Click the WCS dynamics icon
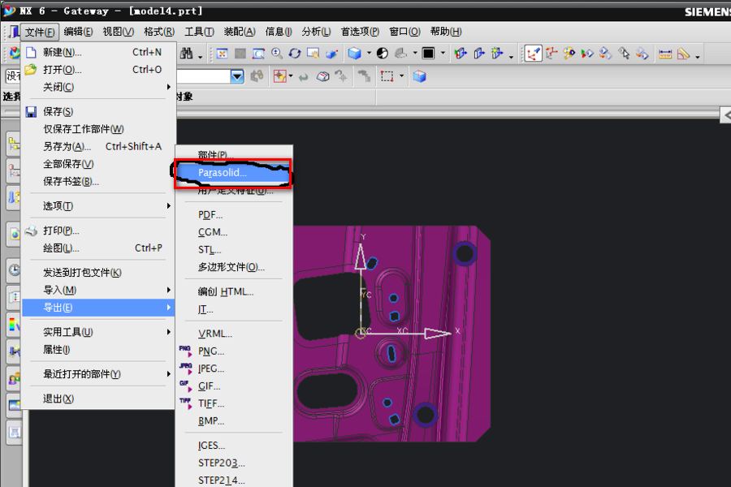 tap(551, 54)
